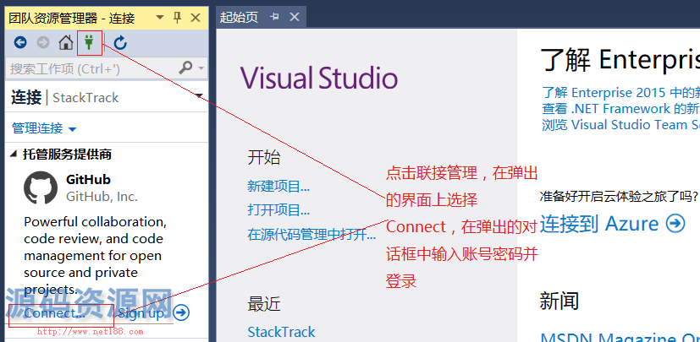Viewport: 700px width, 342px height.
Task: Open 浏览 Visual Studio Team Services link
Action: (620, 125)
